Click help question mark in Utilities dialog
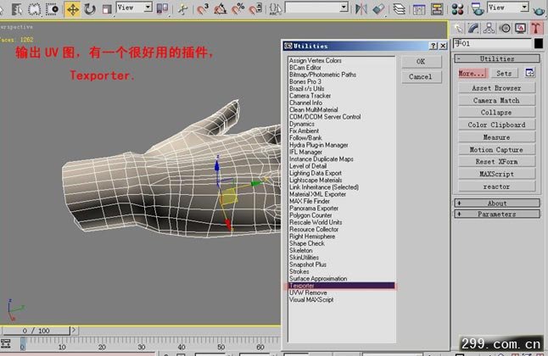 point(433,46)
